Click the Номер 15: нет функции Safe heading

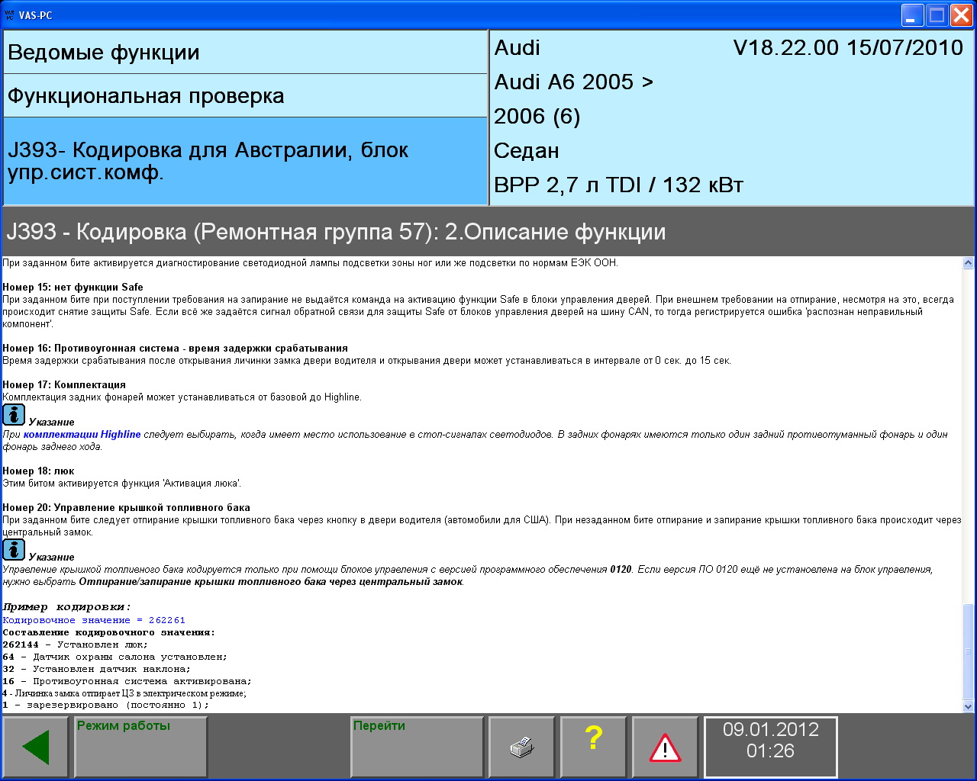coord(73,288)
